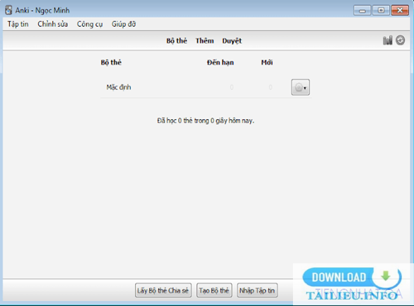Click the Lấy Bộ thẻ Chia sẻ button
Viewport: 414px width, 306px height.
point(163,291)
